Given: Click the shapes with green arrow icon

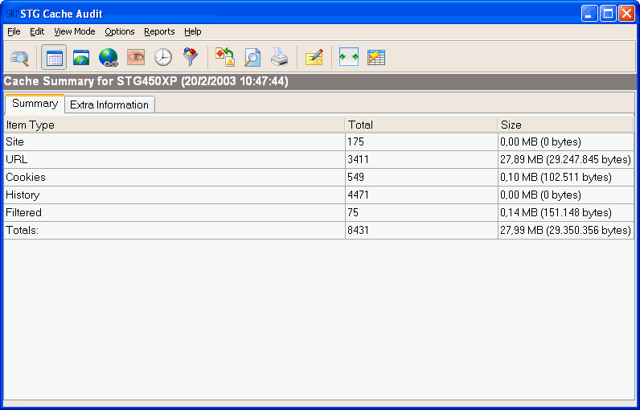Looking at the screenshot, I should [x=225, y=57].
